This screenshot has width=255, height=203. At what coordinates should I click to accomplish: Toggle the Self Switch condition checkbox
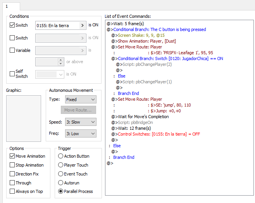pyautogui.click(x=12, y=74)
